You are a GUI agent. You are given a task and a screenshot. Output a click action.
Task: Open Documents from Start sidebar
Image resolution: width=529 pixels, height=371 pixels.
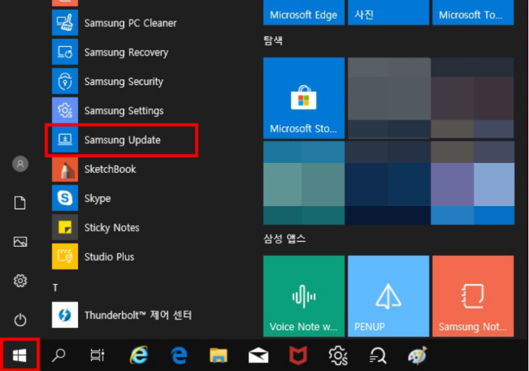coord(20,203)
